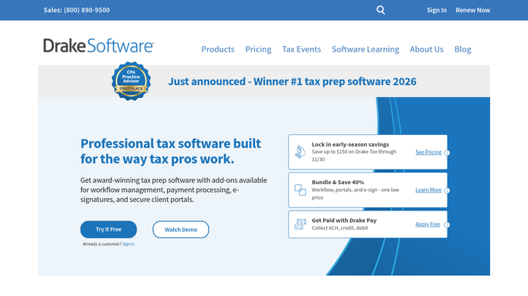Click the Try It Free button
528x296 pixels.
click(108, 229)
